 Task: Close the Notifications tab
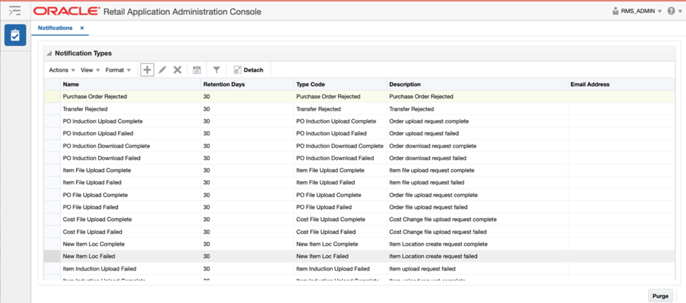pos(82,28)
